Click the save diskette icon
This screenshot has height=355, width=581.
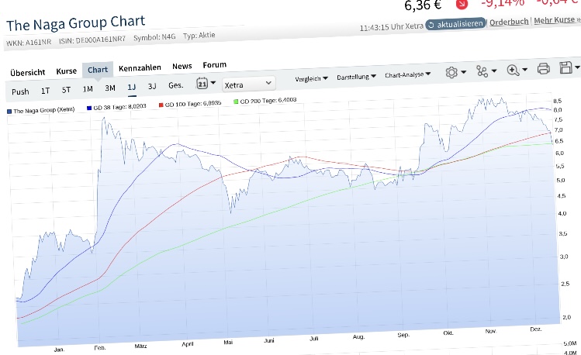point(565,68)
